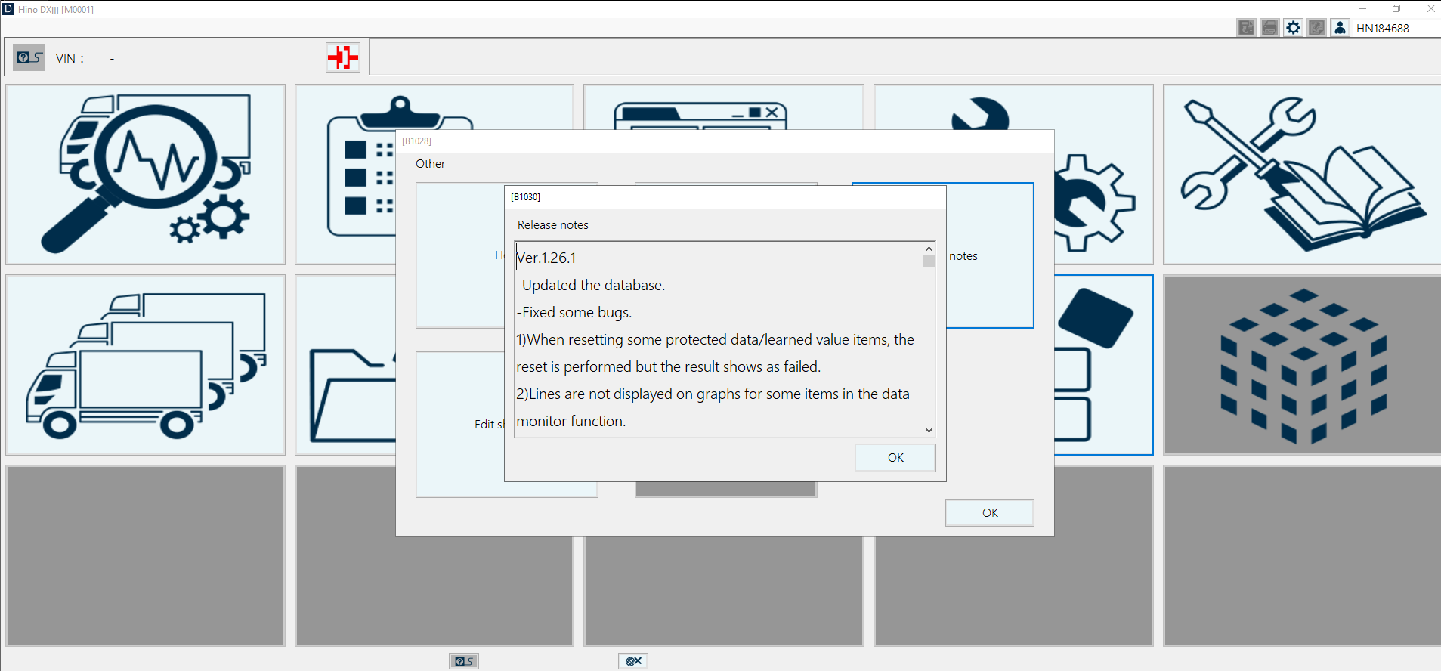1441x671 pixels.
Task: Click the 'Edit' tile in Other dialog
Action: 459,424
